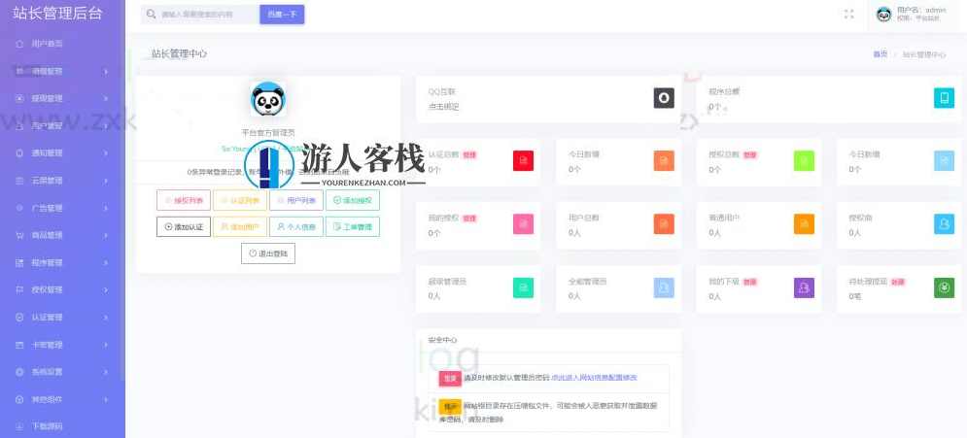
Task: Click the green 待处理提现 card icon
Action: pyautogui.click(x=945, y=287)
